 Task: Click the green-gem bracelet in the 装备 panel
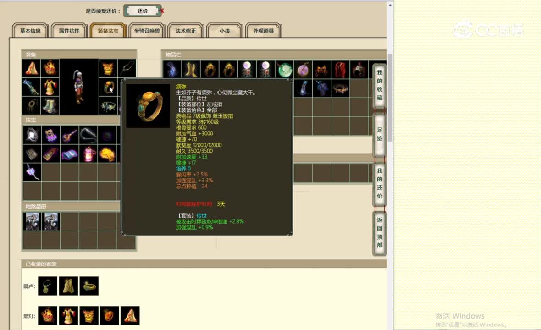click(108, 105)
